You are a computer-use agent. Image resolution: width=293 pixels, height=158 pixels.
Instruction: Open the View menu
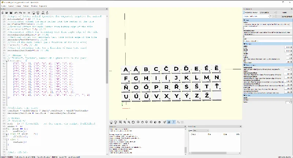(26, 6)
